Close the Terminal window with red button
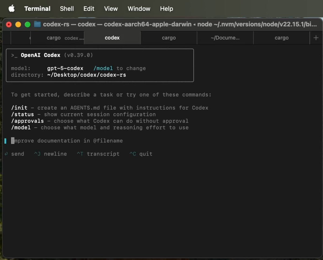Screen dimensions: 323x260 (9, 24)
